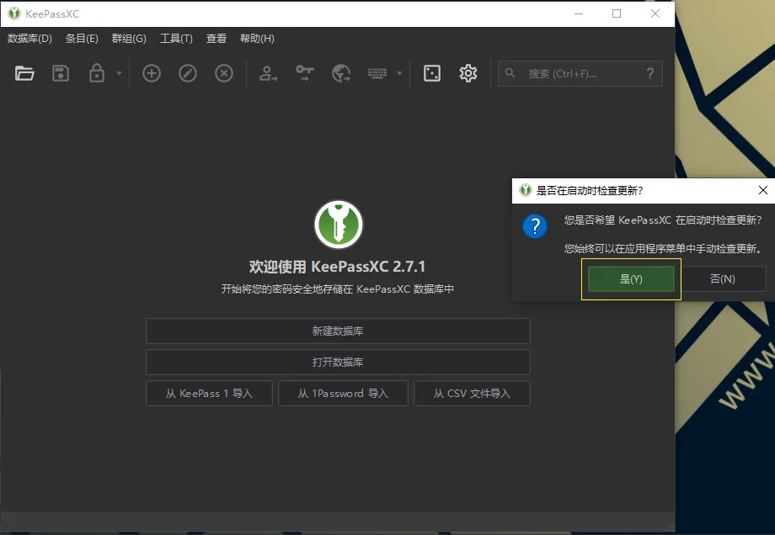Click the delete entry X circle icon
This screenshot has height=535, width=775.
coord(224,73)
